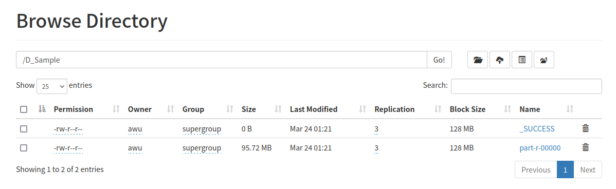Open the Show entries dropdown
Image resolution: width=616 pixels, height=189 pixels.
(x=52, y=86)
